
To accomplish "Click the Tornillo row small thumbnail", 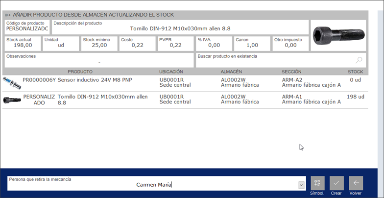I will point(12,100).
